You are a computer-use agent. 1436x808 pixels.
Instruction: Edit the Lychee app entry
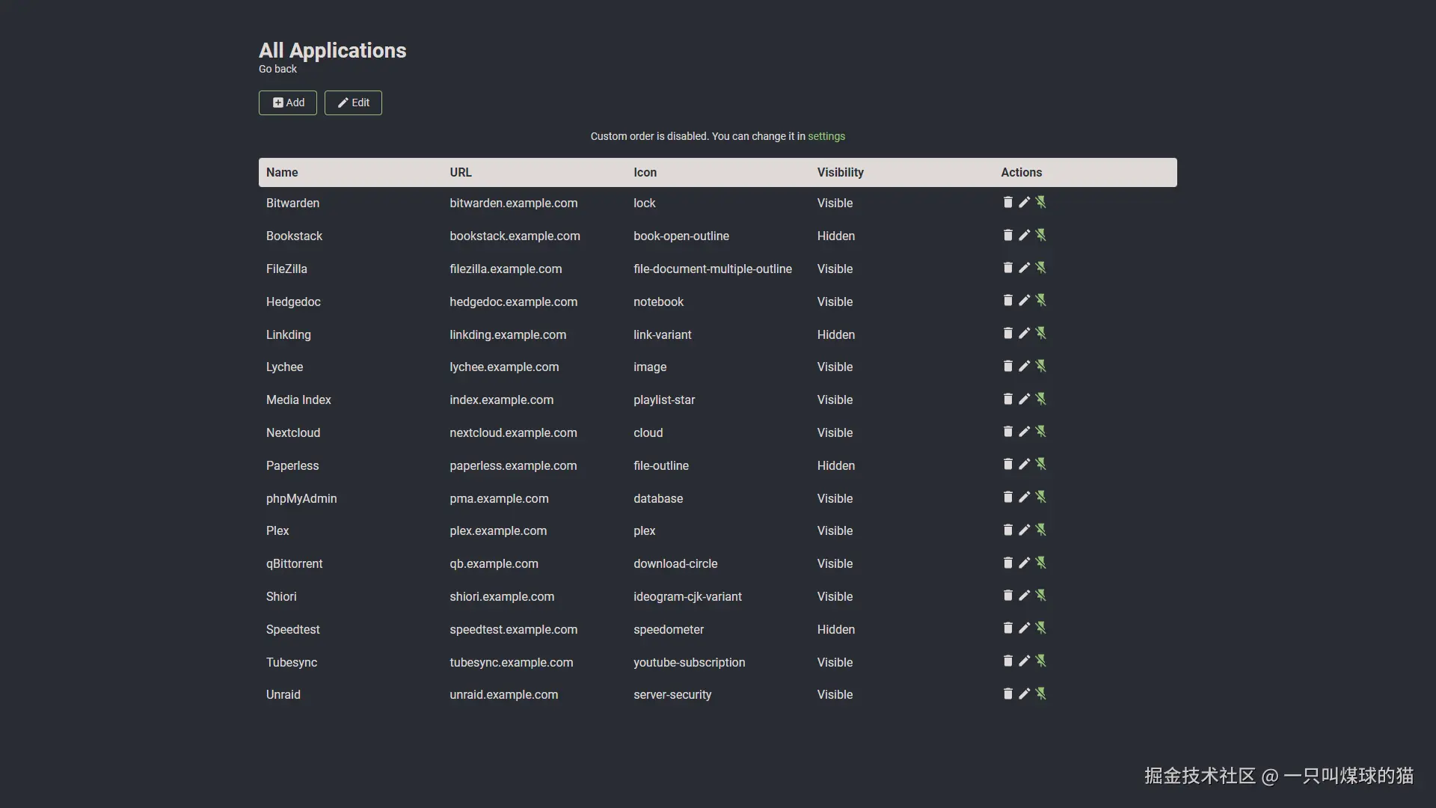(1024, 366)
